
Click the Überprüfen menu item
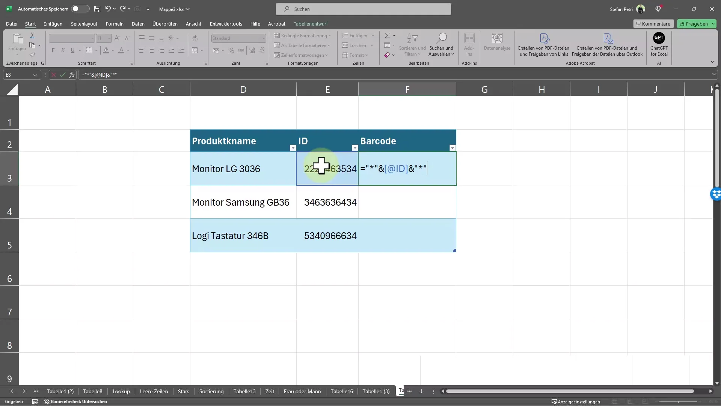pyautogui.click(x=165, y=23)
